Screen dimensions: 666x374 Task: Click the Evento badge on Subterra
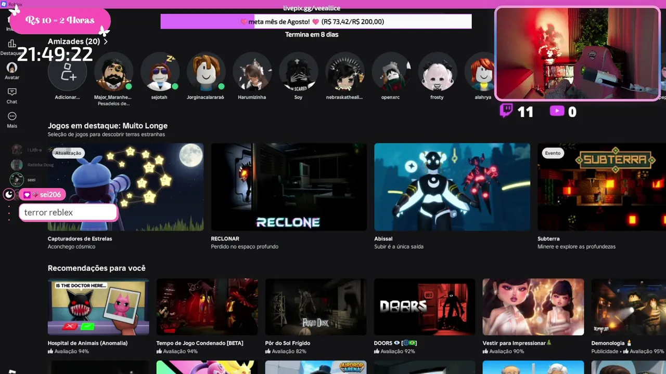[x=553, y=153]
